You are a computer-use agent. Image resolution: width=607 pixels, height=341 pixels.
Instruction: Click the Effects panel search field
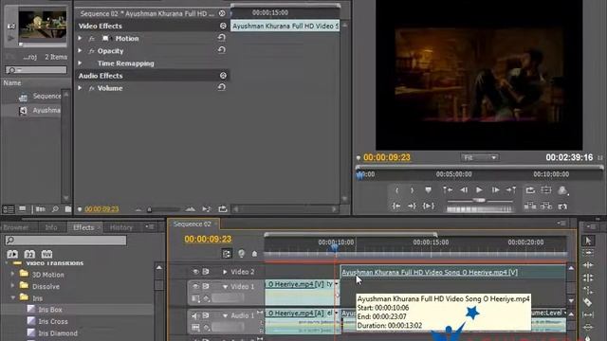tap(65, 240)
